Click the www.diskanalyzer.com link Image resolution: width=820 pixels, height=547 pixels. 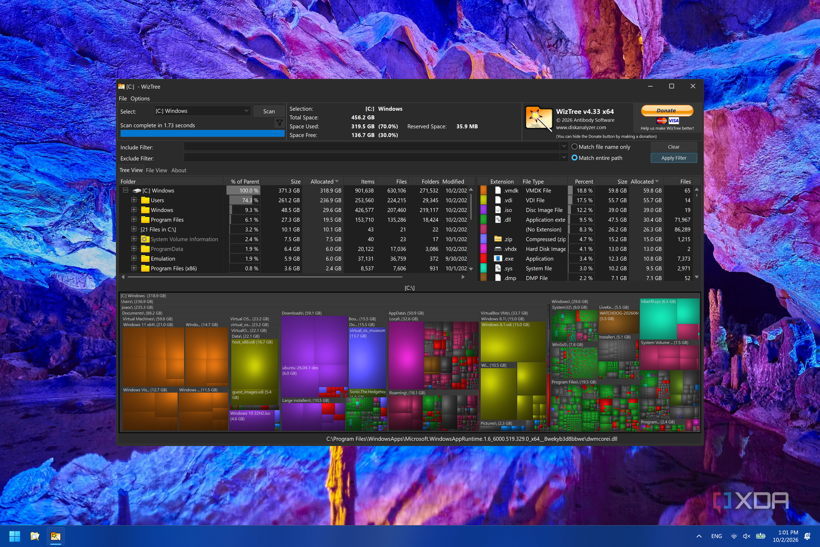click(580, 128)
